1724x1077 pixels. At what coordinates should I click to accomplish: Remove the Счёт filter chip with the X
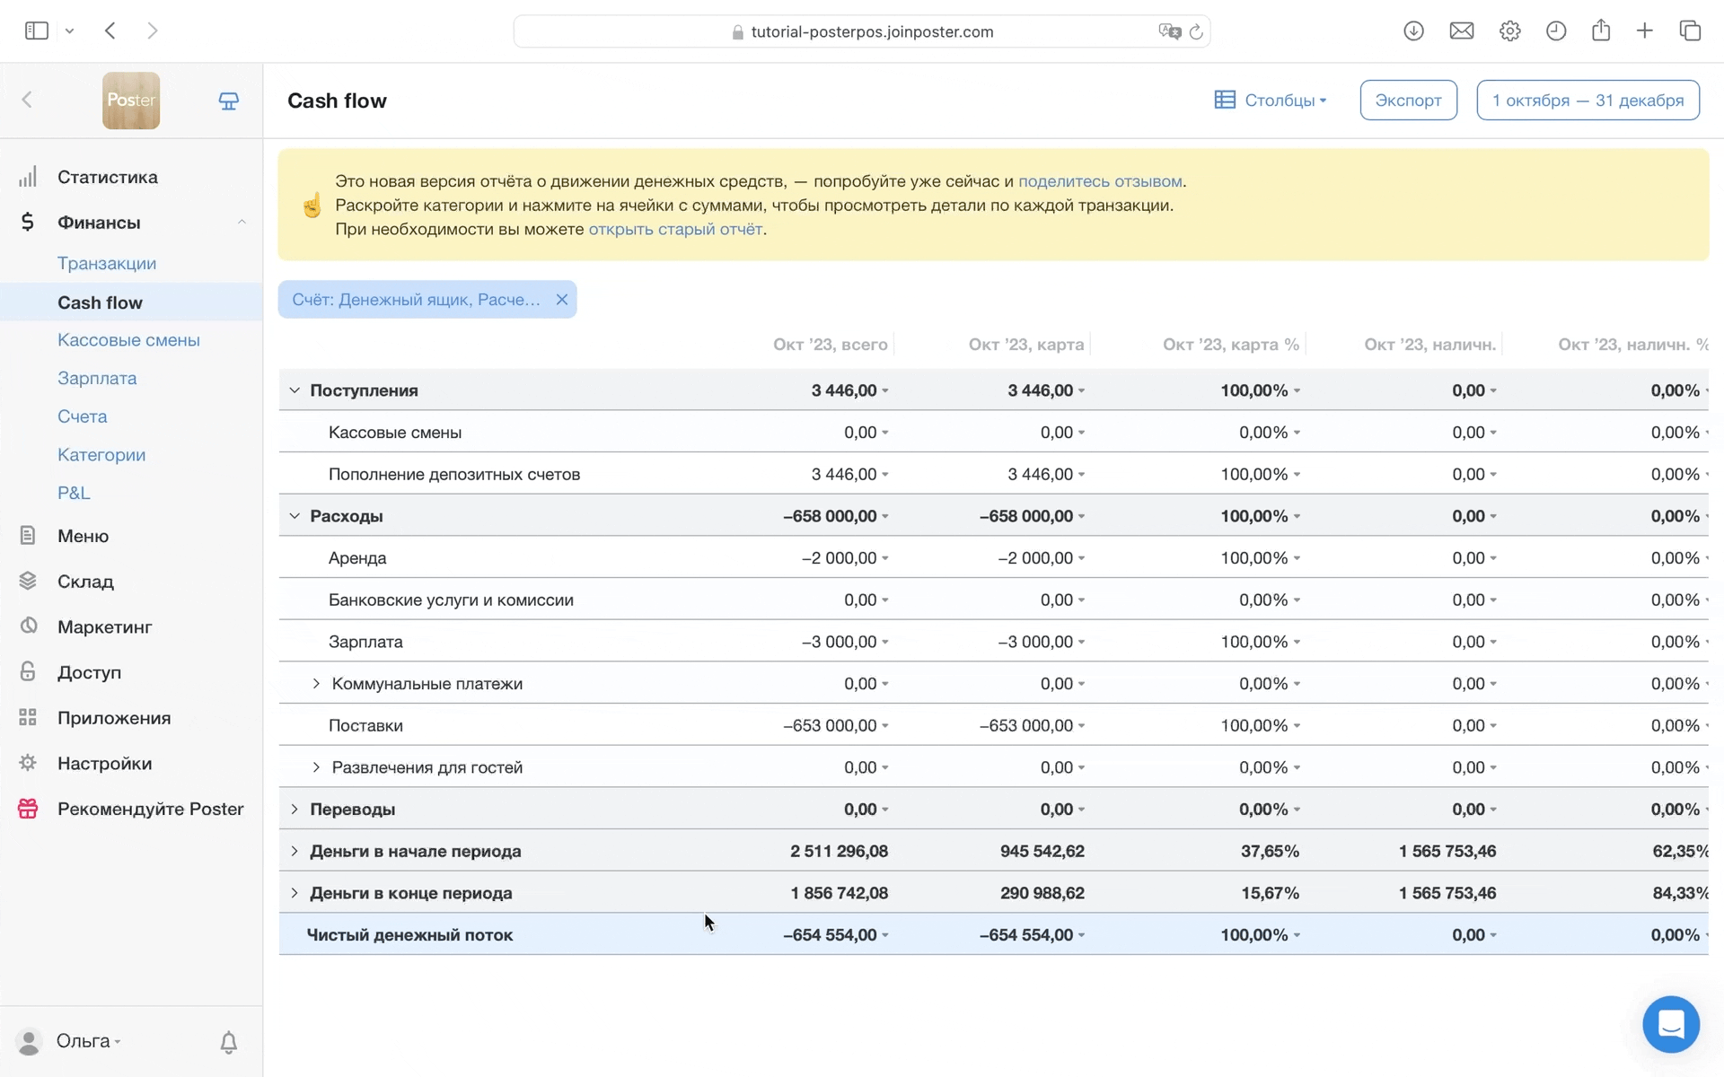tap(562, 300)
